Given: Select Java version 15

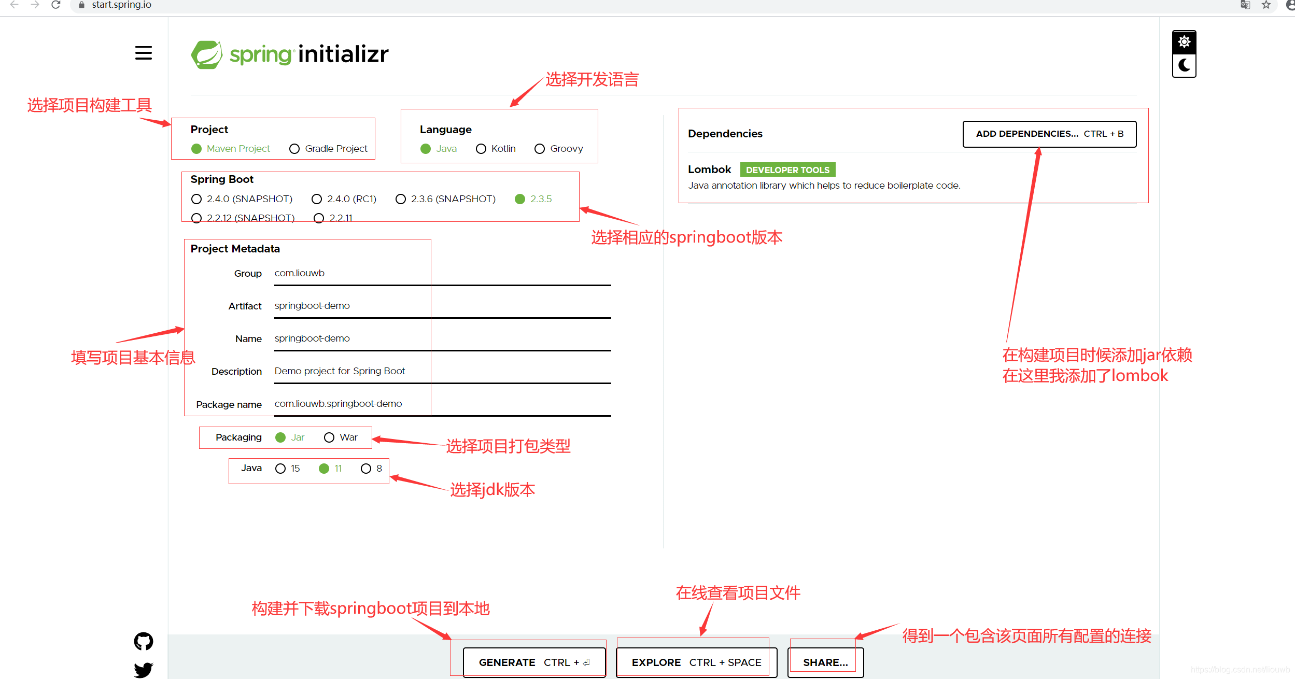Looking at the screenshot, I should click(x=288, y=469).
